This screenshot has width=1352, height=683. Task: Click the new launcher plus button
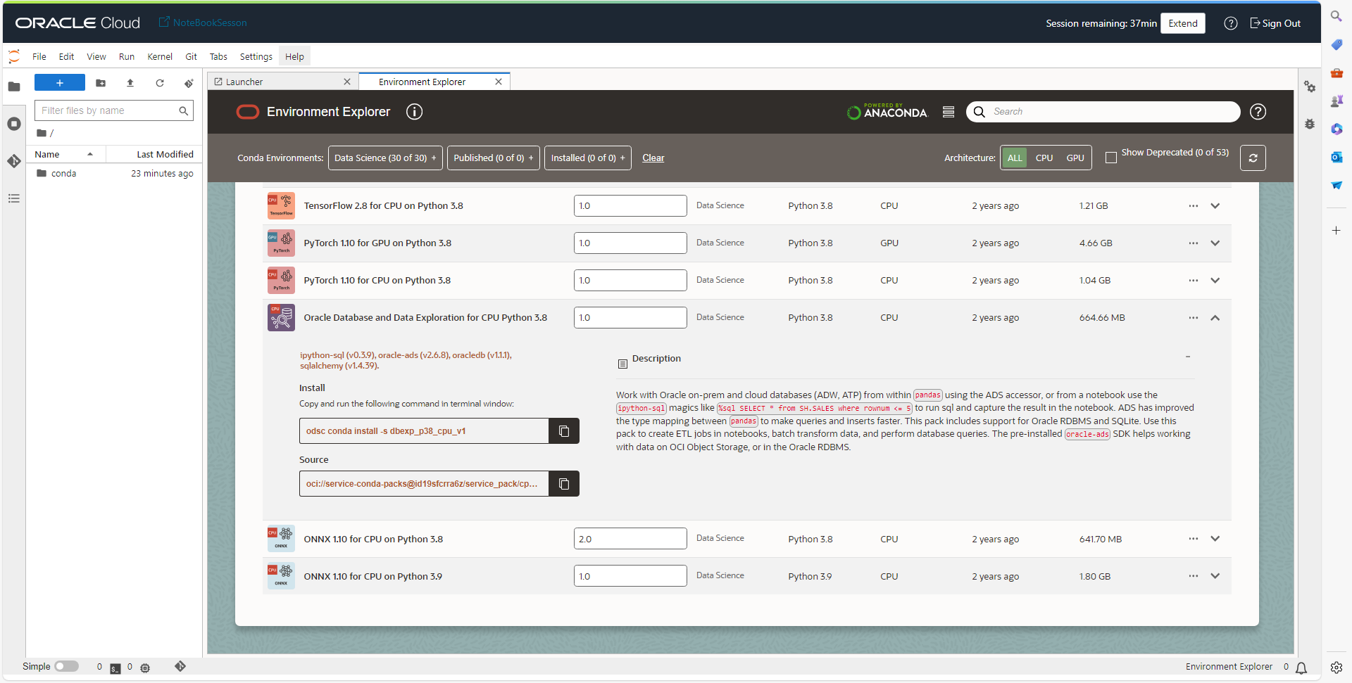pos(60,83)
